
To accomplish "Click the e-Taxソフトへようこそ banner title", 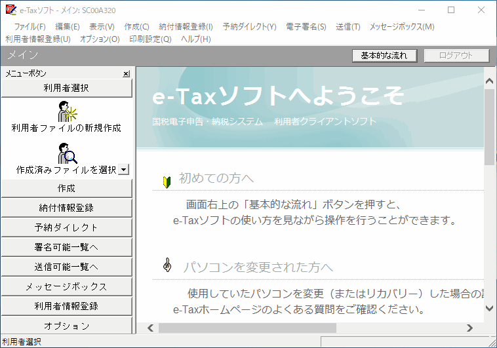I will pyautogui.click(x=278, y=96).
